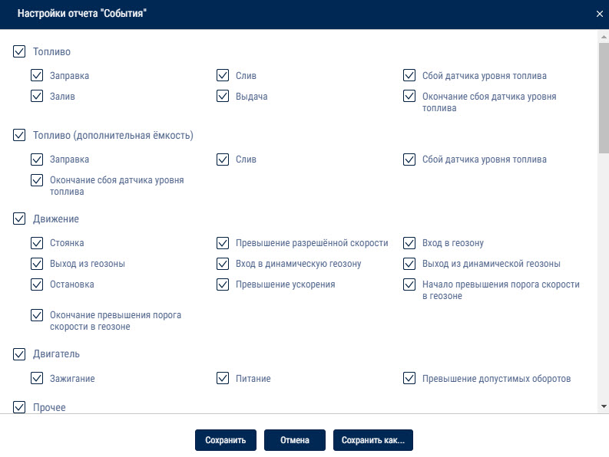Image resolution: width=609 pixels, height=457 pixels.
Task: Uncheck the Топливо group checkbox
Action: [19, 51]
